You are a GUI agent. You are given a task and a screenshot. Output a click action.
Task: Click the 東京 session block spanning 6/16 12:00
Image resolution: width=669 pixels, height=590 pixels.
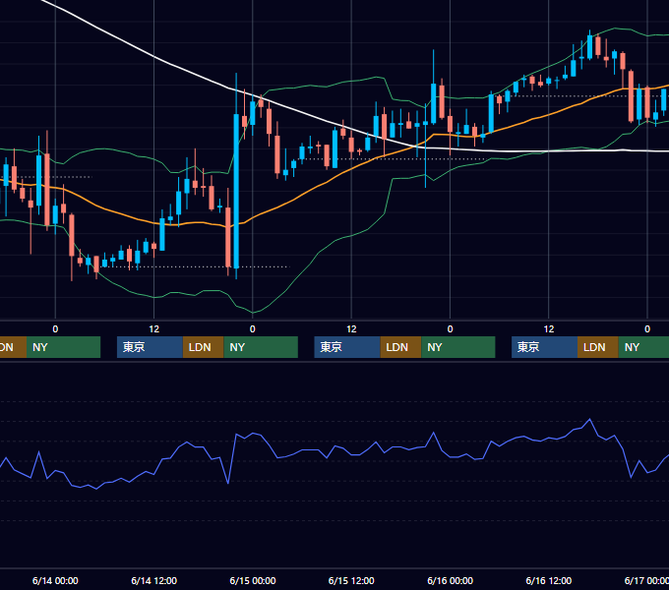coord(544,347)
